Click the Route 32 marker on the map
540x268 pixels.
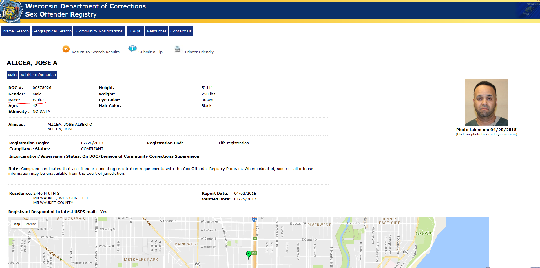tap(406, 252)
